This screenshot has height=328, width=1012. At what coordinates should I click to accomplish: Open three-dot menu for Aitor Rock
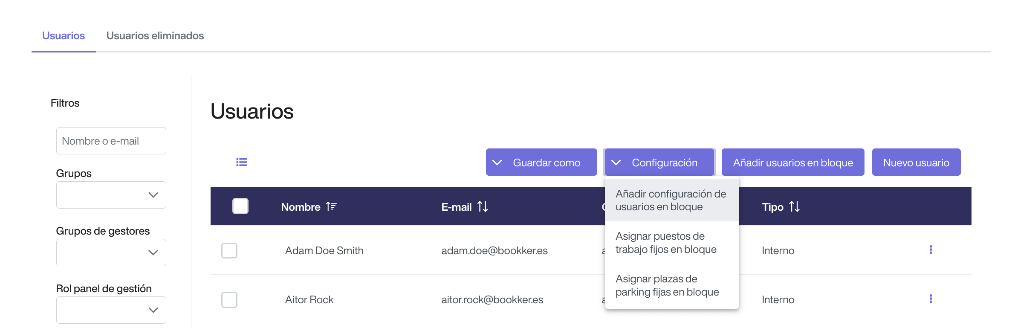coord(931,299)
